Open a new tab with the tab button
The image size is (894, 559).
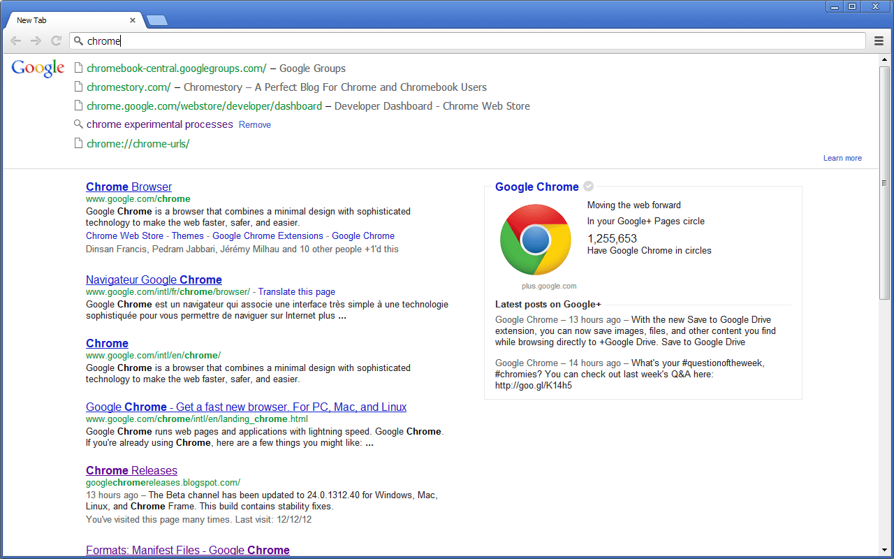157,20
